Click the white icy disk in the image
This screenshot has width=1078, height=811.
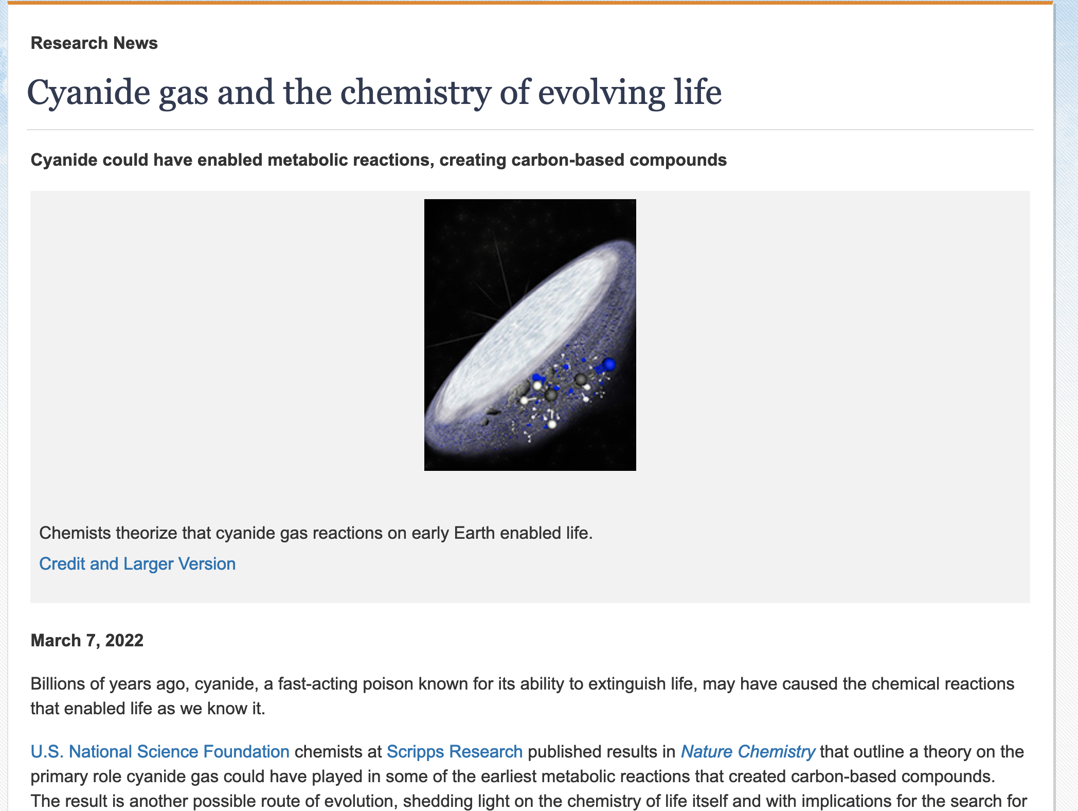pyautogui.click(x=525, y=329)
